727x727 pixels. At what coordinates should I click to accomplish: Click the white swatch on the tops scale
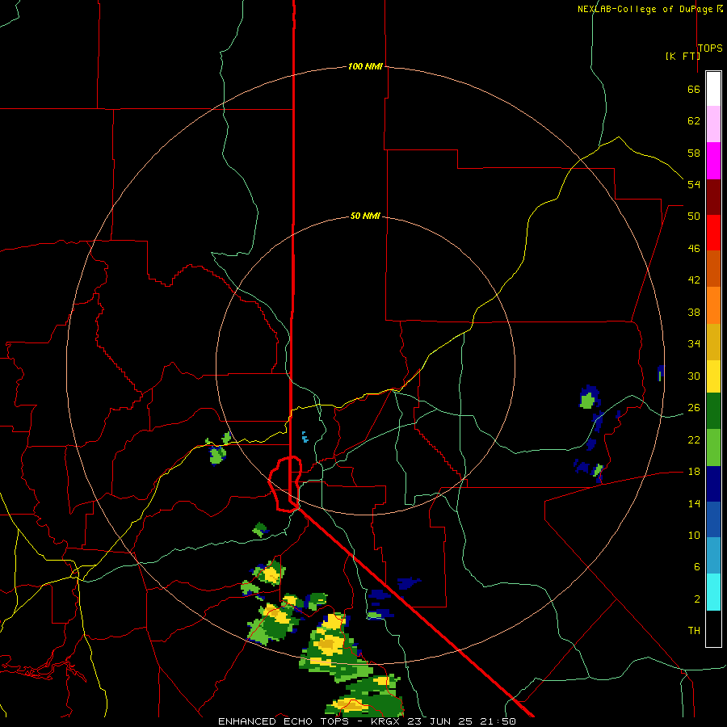pos(713,89)
